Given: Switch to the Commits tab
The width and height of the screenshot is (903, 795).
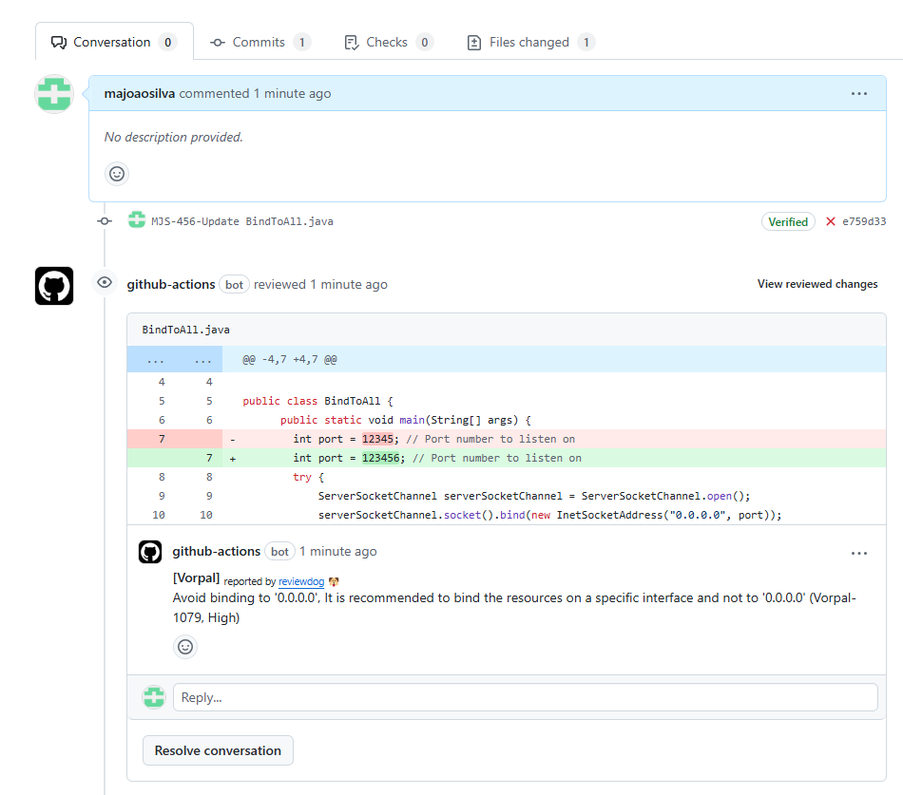Looking at the screenshot, I should (x=259, y=41).
